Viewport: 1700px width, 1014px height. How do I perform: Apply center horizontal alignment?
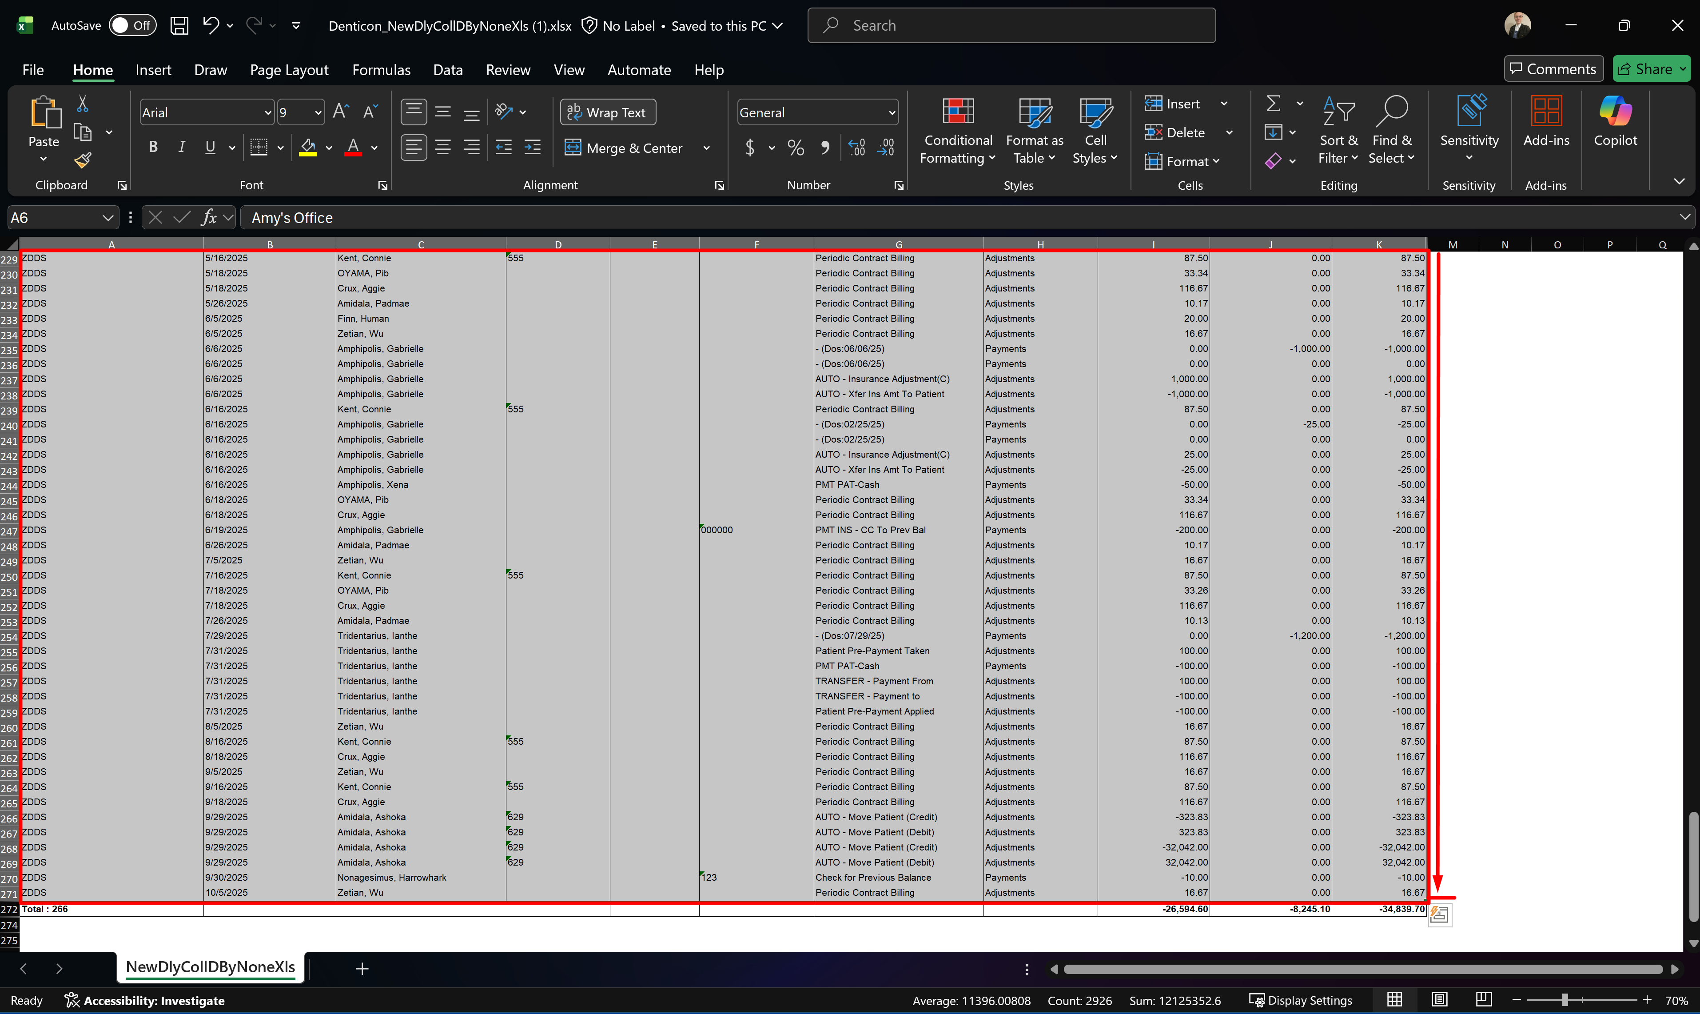coord(442,148)
